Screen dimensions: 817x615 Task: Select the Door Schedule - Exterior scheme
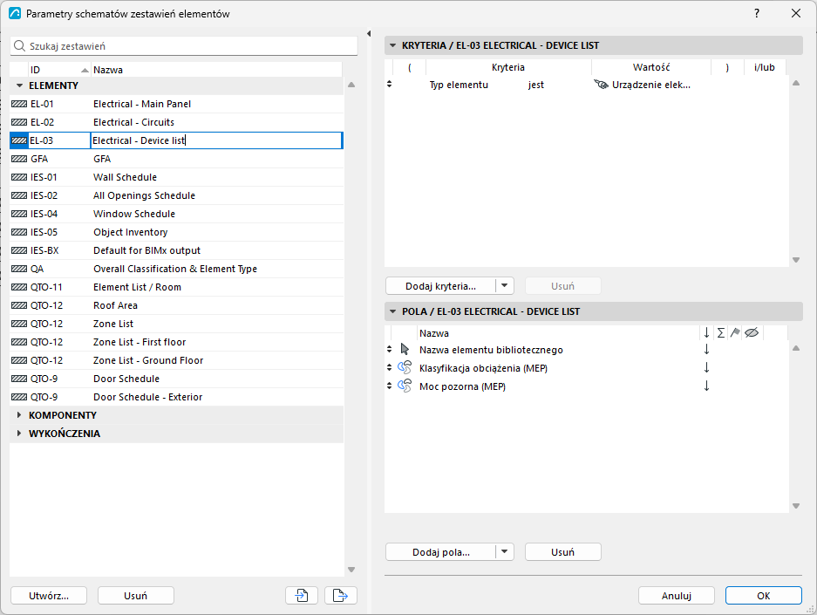point(177,397)
